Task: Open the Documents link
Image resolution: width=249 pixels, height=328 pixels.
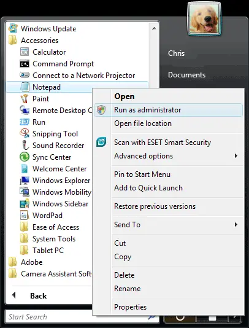Action: 186,75
